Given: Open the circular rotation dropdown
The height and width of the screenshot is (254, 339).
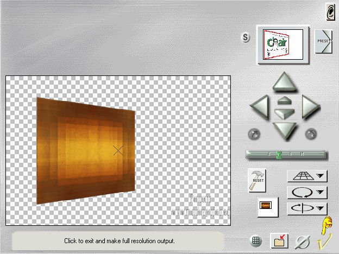Looking at the screenshot, I should (x=307, y=192).
